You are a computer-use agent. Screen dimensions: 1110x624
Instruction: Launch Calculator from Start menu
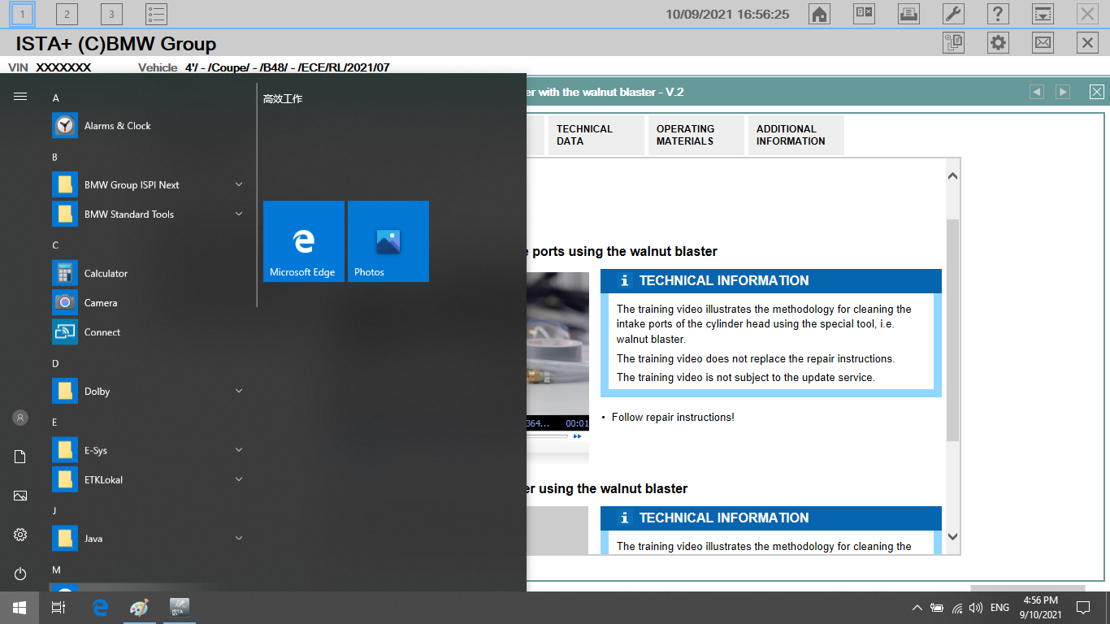[x=148, y=274]
